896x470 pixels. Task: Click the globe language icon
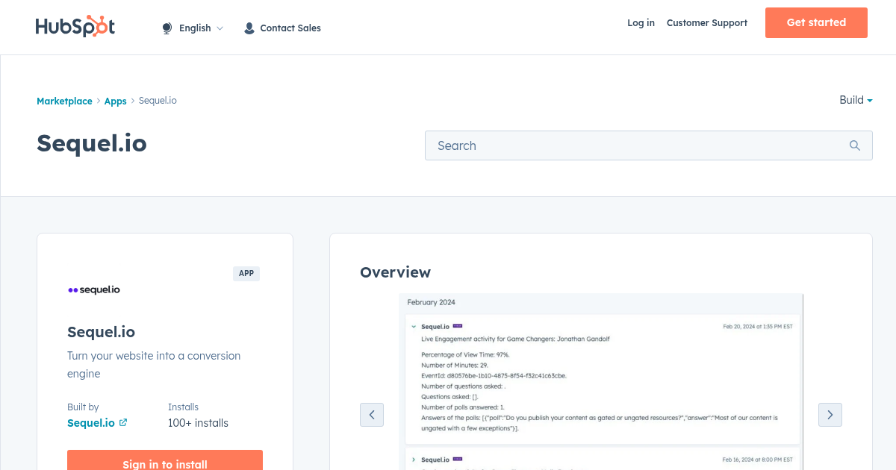coord(167,28)
